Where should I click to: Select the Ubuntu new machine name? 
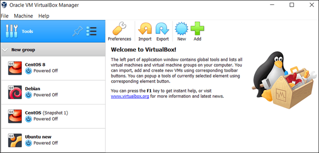click(38, 137)
